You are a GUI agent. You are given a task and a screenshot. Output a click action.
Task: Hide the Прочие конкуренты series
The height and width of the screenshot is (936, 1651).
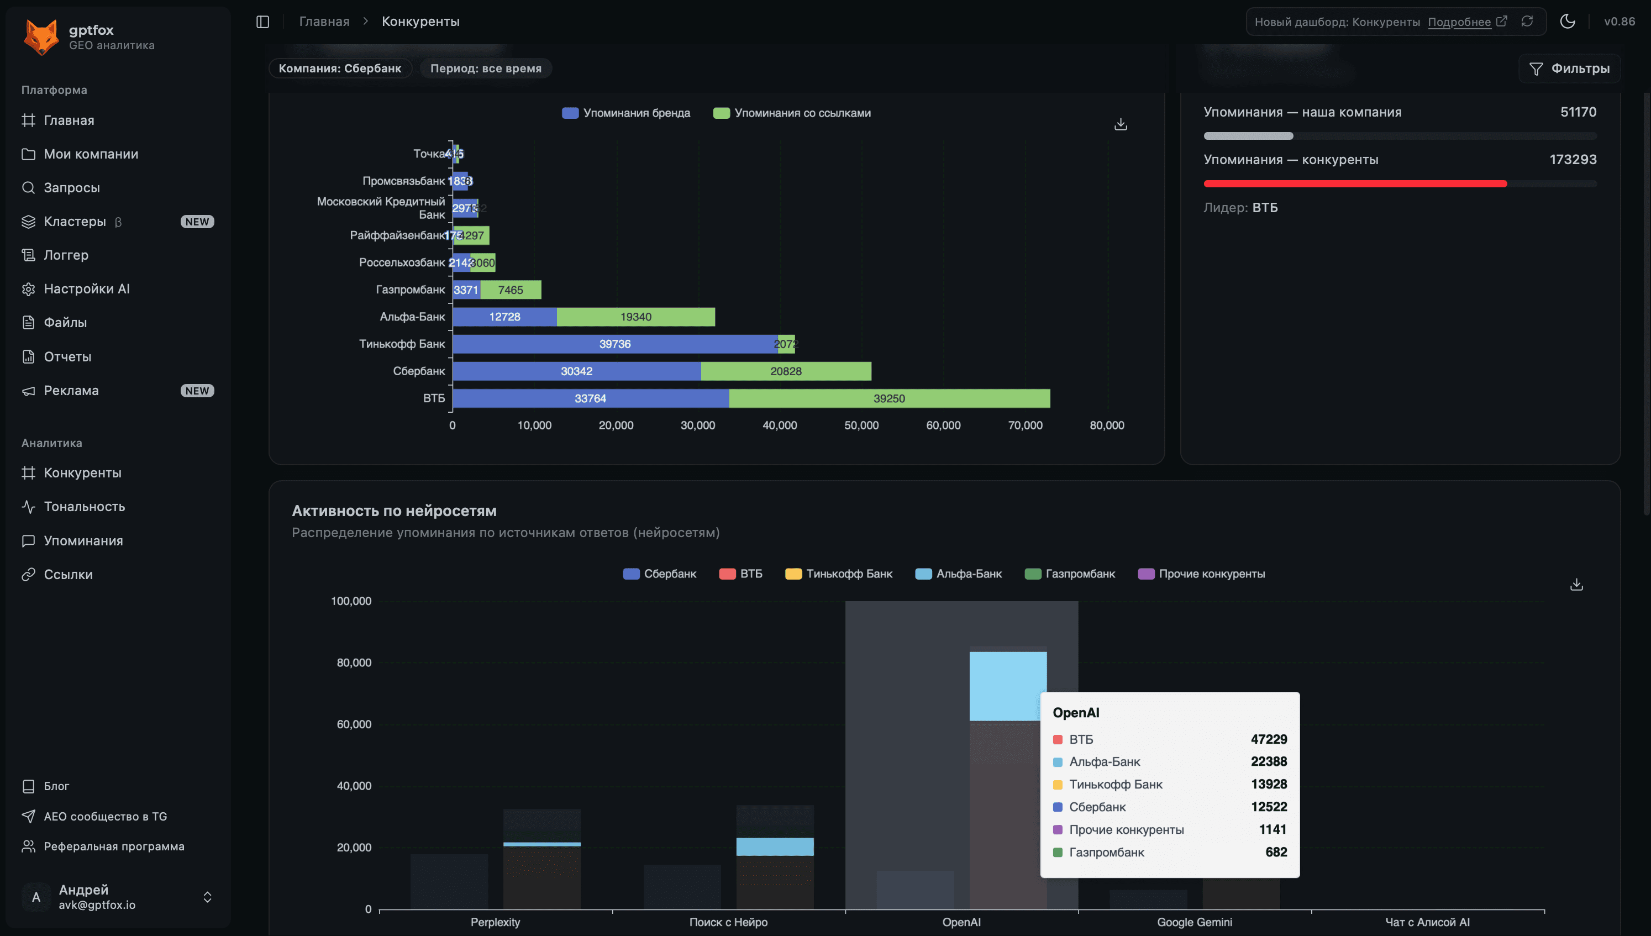coord(1200,574)
